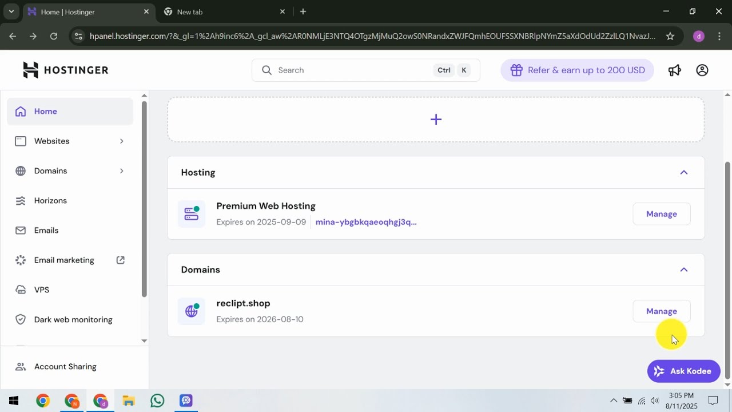Manage Premium Web Hosting

pyautogui.click(x=662, y=214)
